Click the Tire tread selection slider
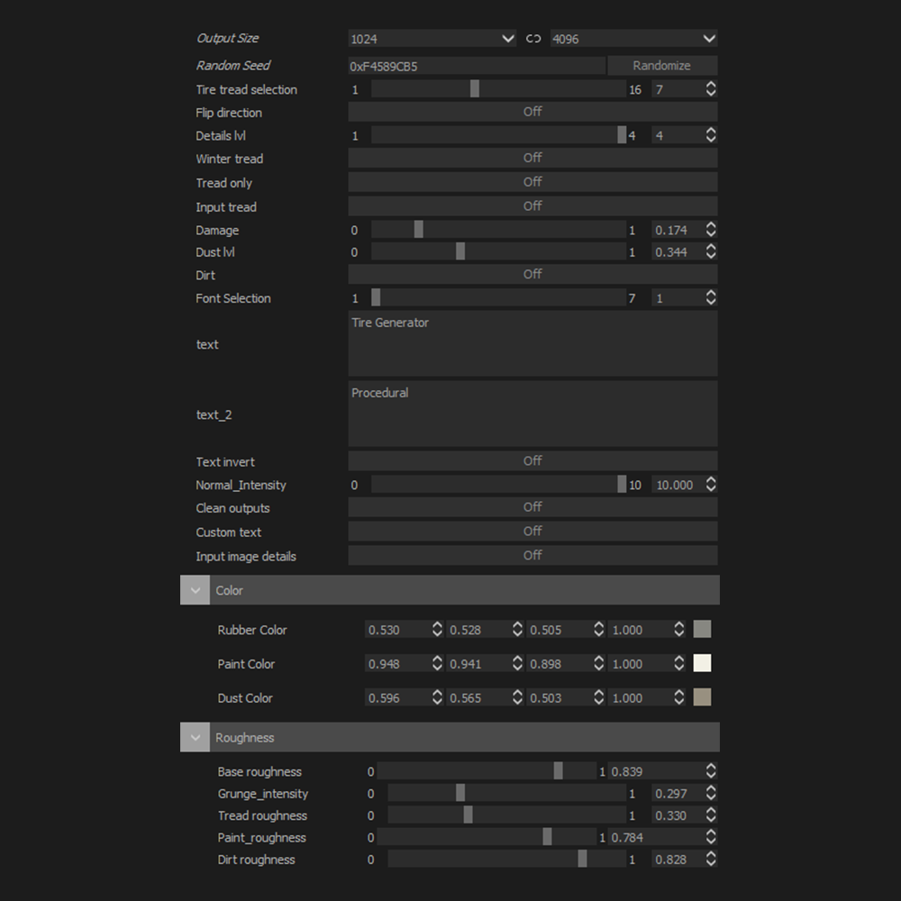901x901 pixels. (498, 88)
